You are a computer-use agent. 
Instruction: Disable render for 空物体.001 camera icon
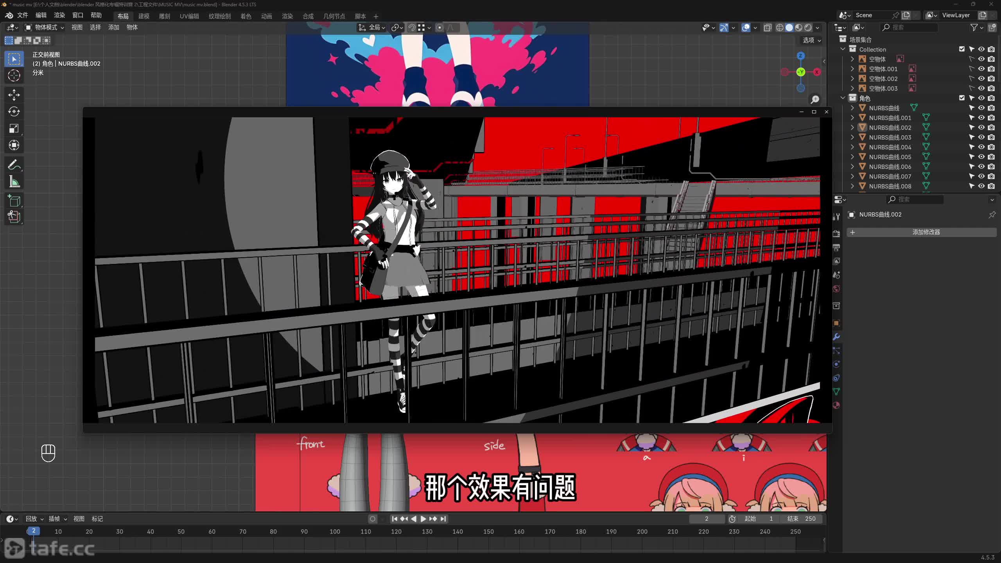coord(991,69)
